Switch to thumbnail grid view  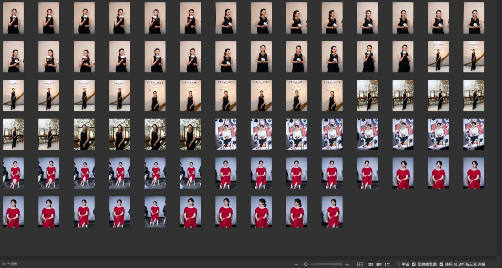point(371,264)
